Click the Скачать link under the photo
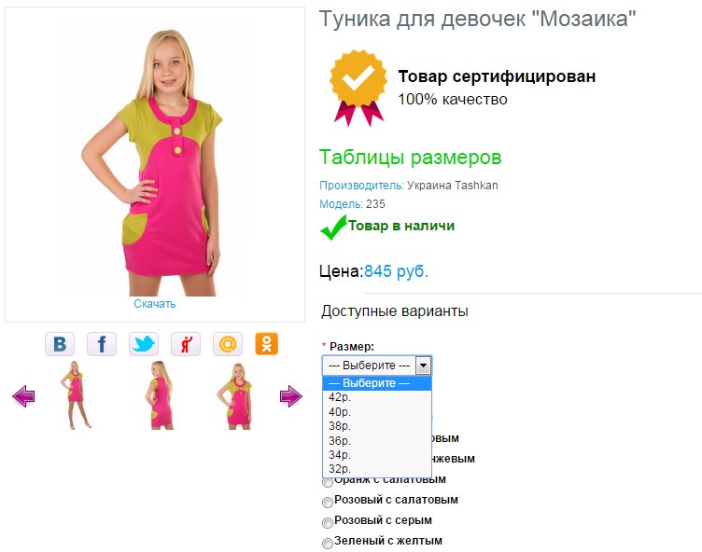The image size is (702, 552). tap(154, 304)
